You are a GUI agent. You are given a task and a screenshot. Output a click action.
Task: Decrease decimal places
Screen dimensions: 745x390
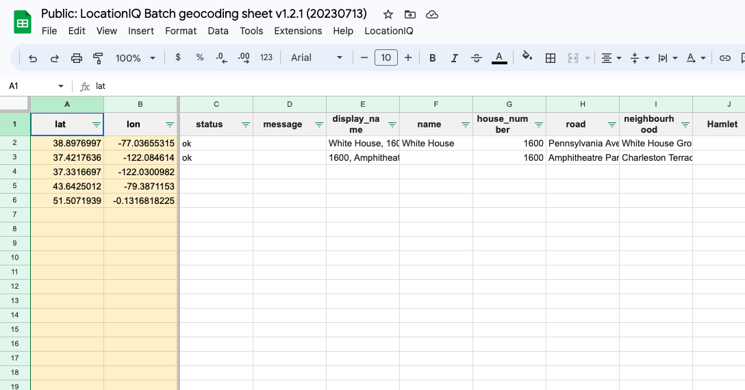click(221, 58)
